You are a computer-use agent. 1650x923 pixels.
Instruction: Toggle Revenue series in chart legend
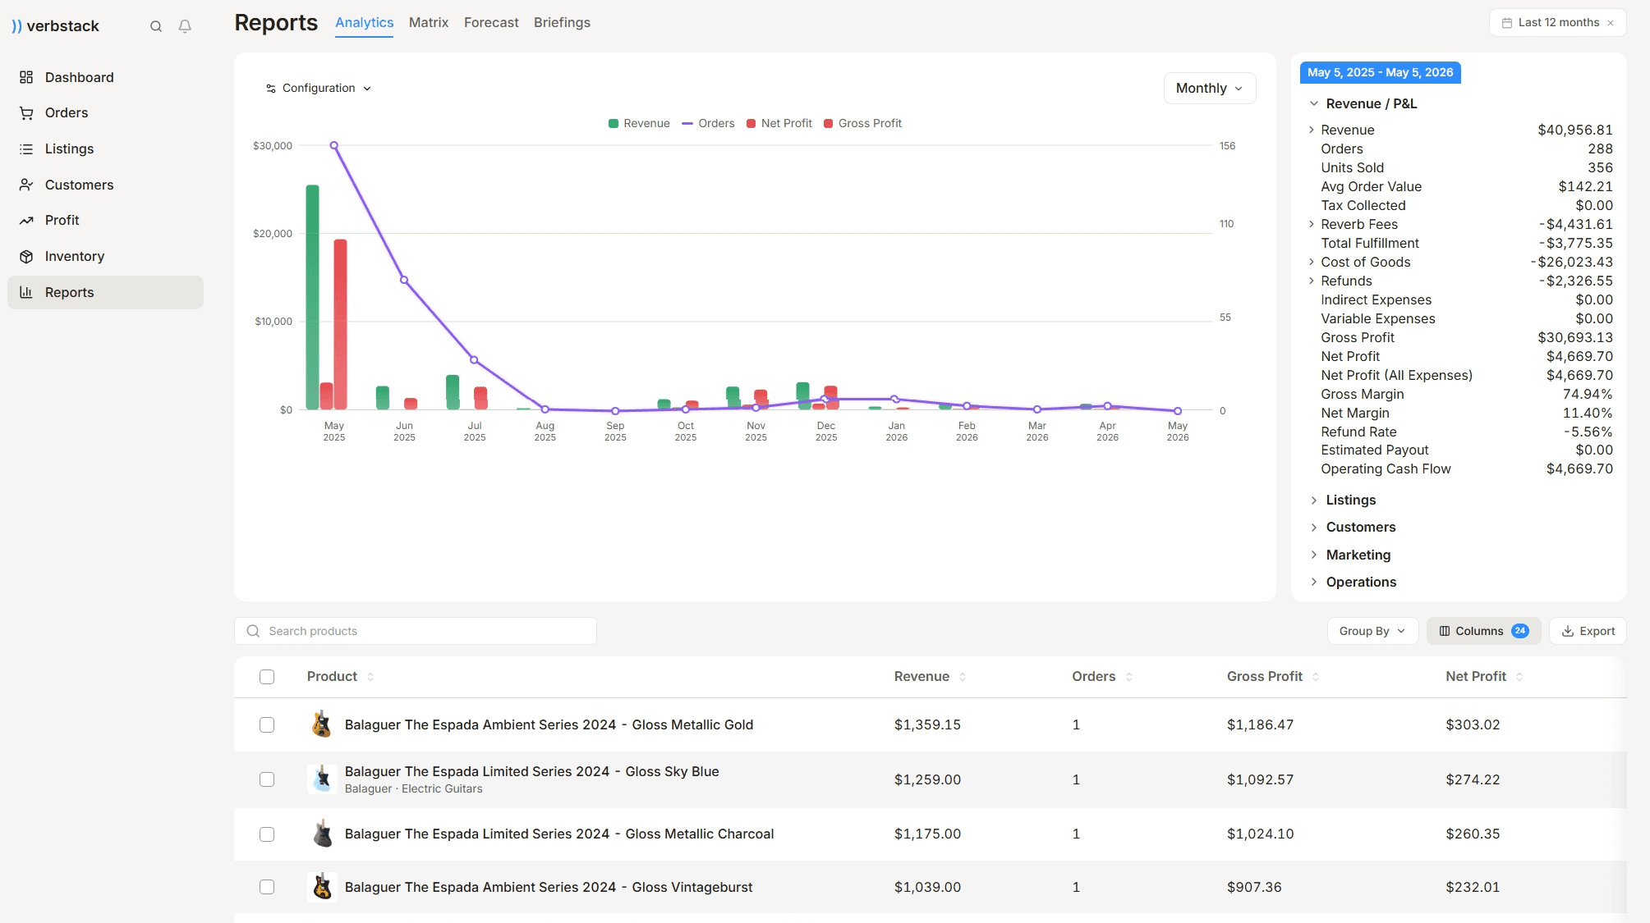[639, 123]
